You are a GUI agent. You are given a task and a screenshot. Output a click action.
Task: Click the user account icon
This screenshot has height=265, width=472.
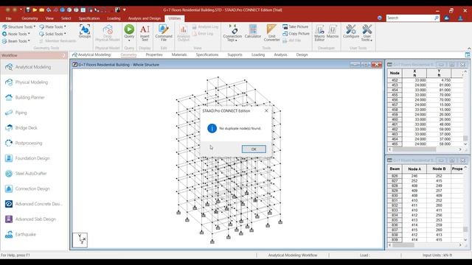[460, 18]
